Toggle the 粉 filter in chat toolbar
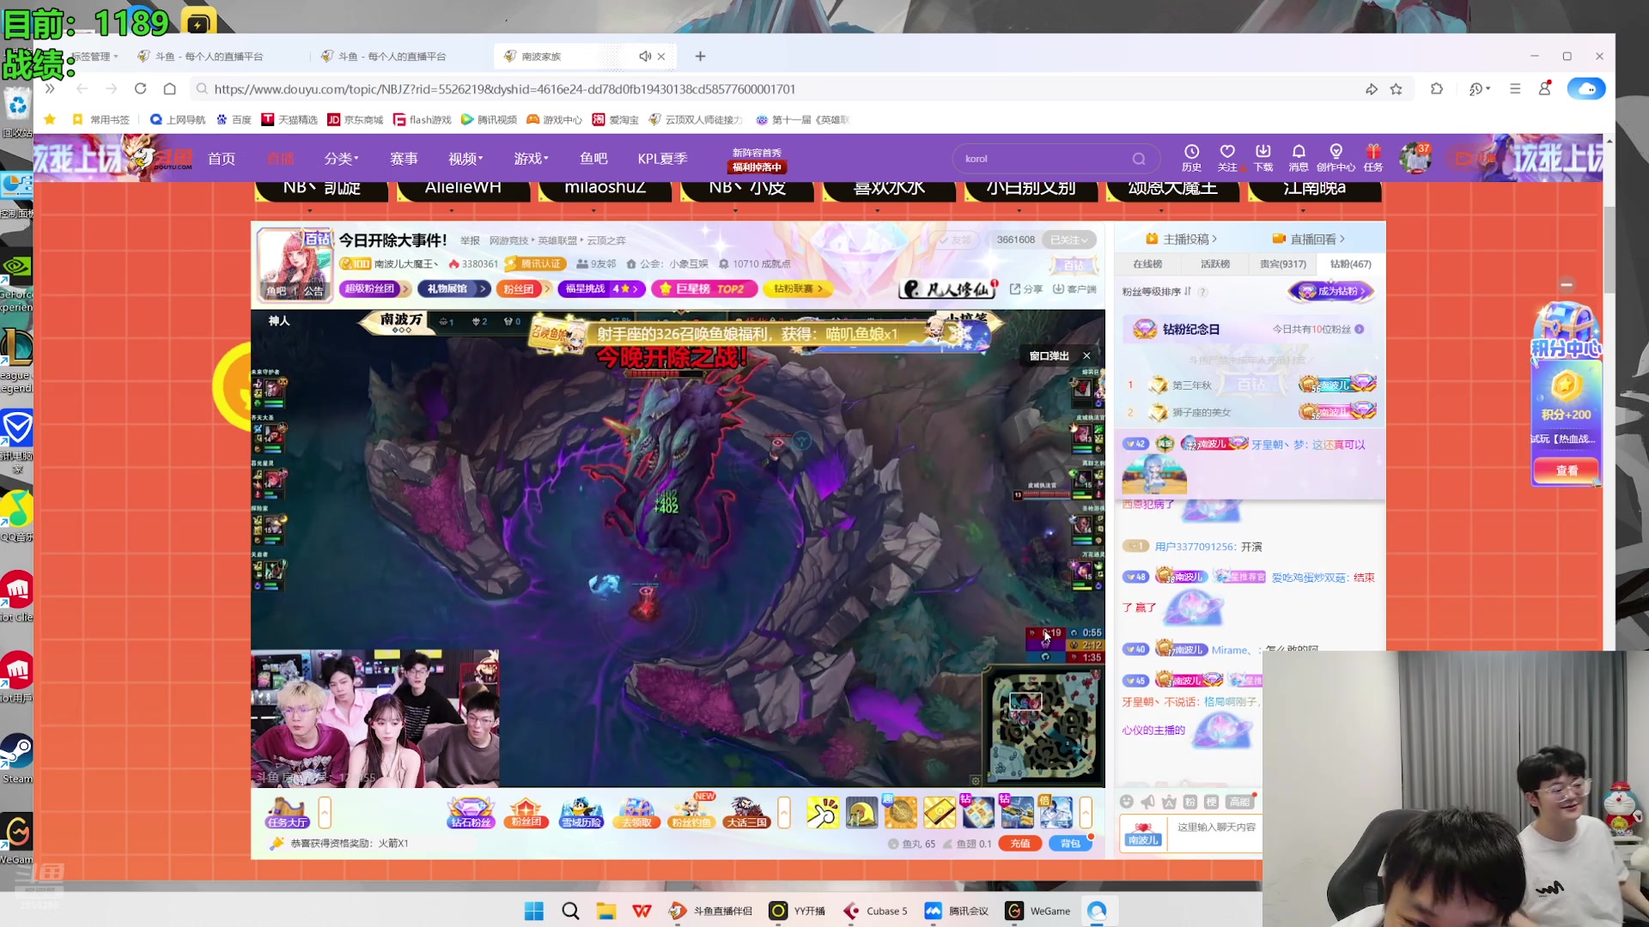This screenshot has width=1649, height=927. click(x=1190, y=802)
